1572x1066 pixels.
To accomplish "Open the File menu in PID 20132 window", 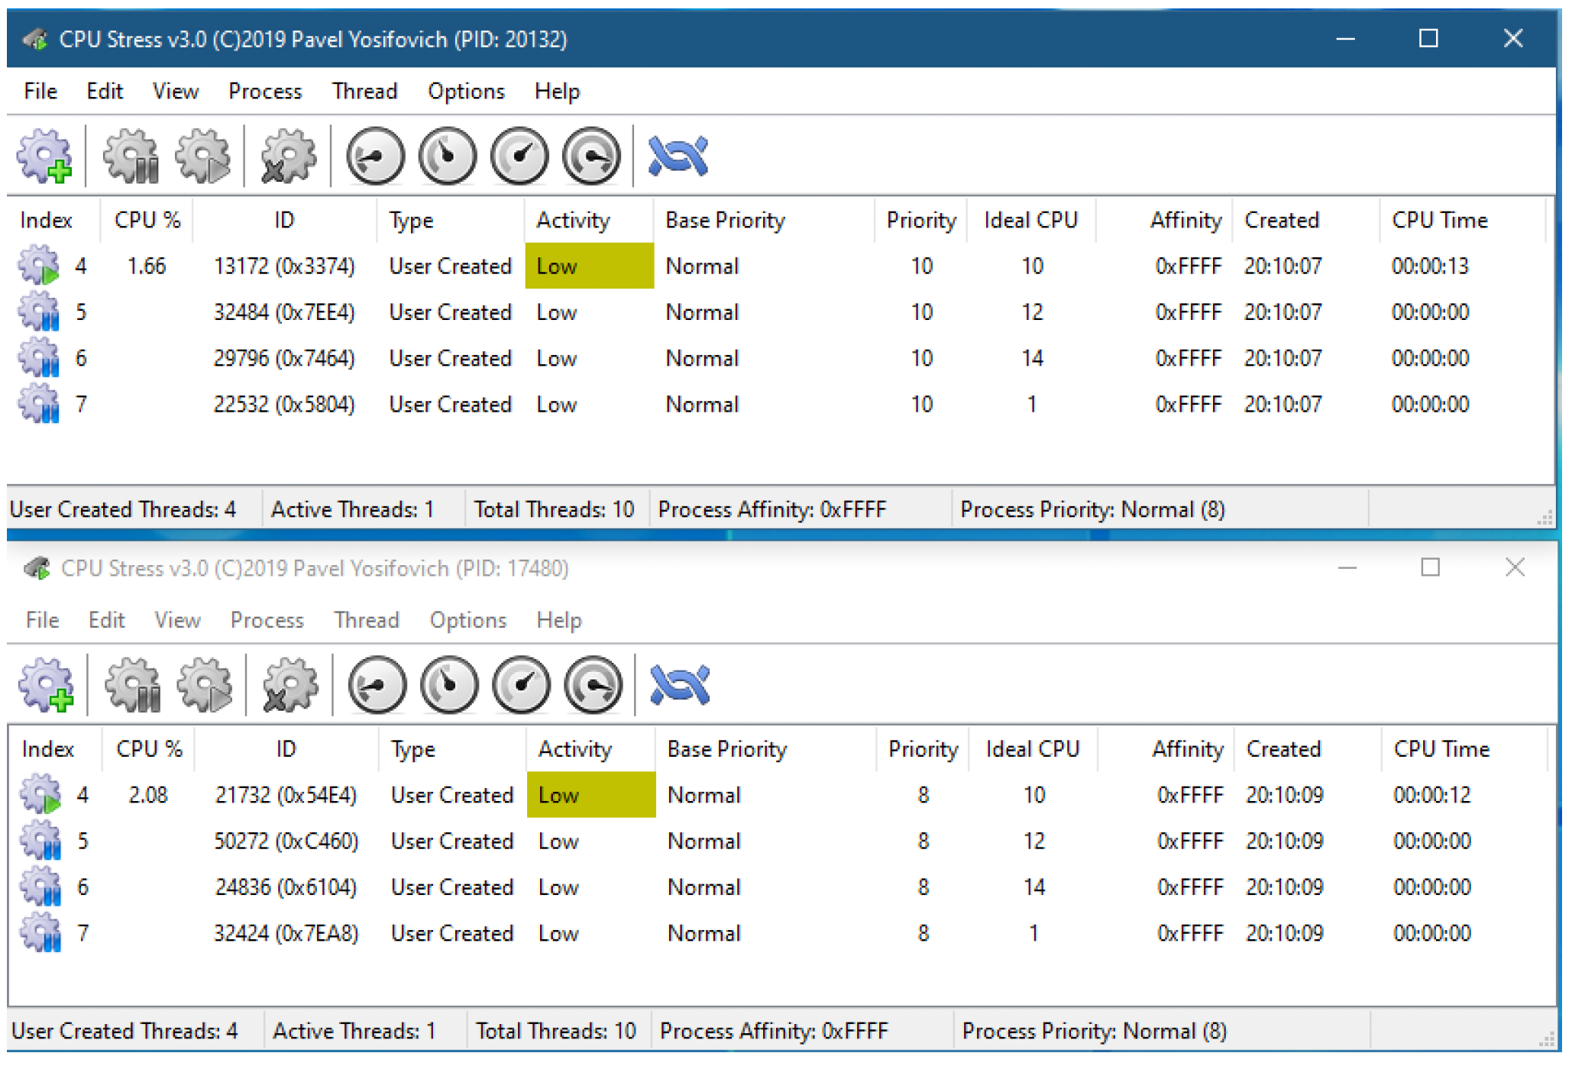I will pos(40,91).
